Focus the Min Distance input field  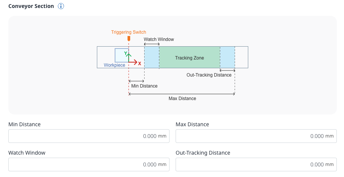pyautogui.click(x=89, y=136)
